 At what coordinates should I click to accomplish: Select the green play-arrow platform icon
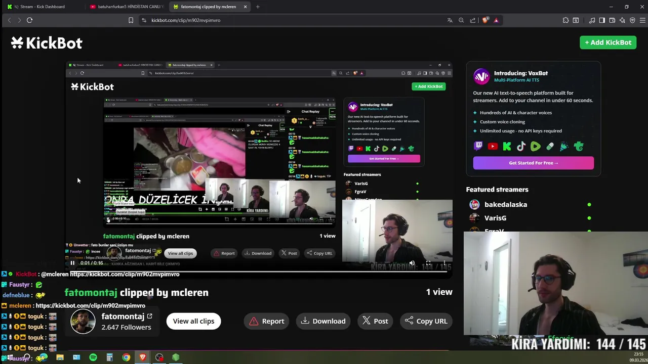tap(535, 147)
